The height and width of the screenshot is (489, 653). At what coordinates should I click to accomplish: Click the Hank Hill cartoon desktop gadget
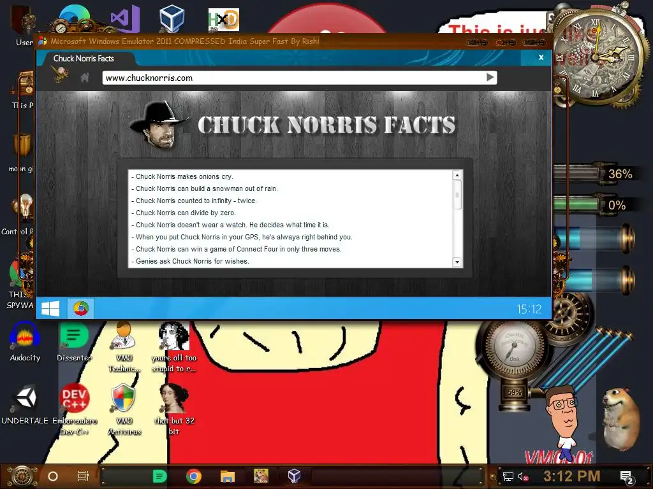coord(564,422)
